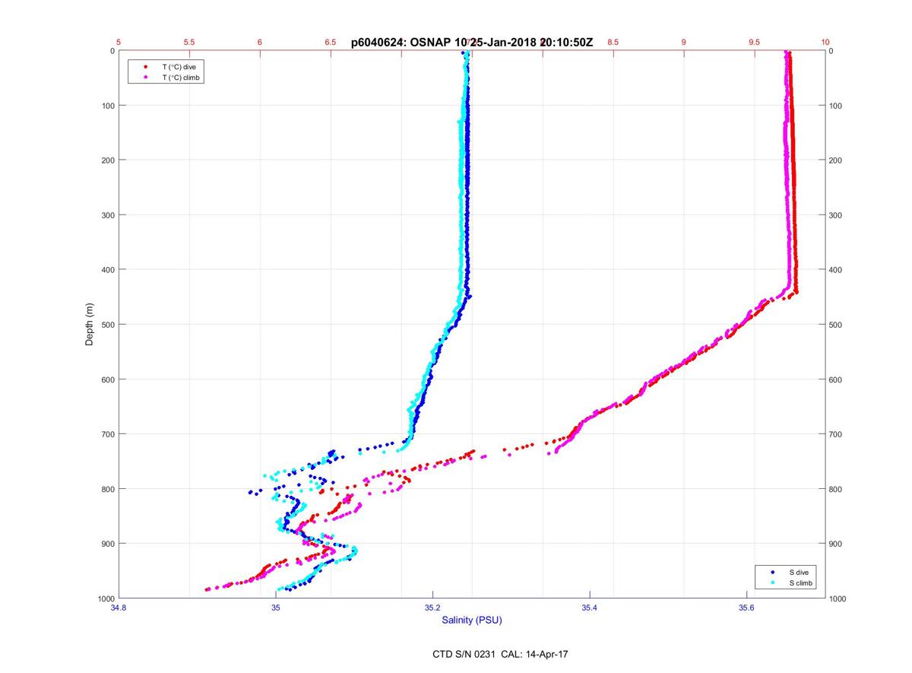Click the red 6 temperature tick label
The width and height of the screenshot is (912, 673).
tap(260, 43)
